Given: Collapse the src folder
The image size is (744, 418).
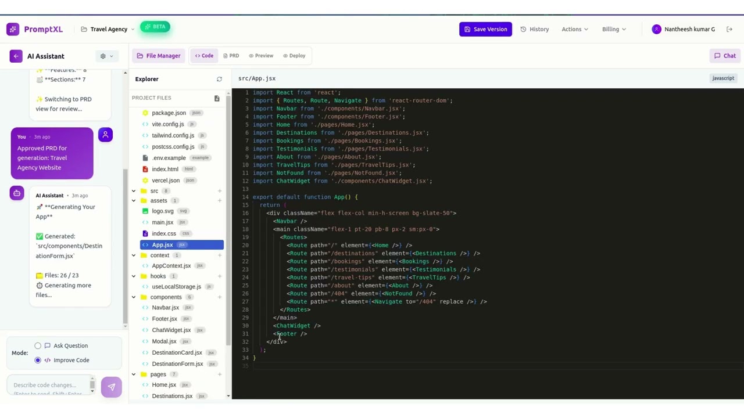Looking at the screenshot, I should tap(134, 191).
